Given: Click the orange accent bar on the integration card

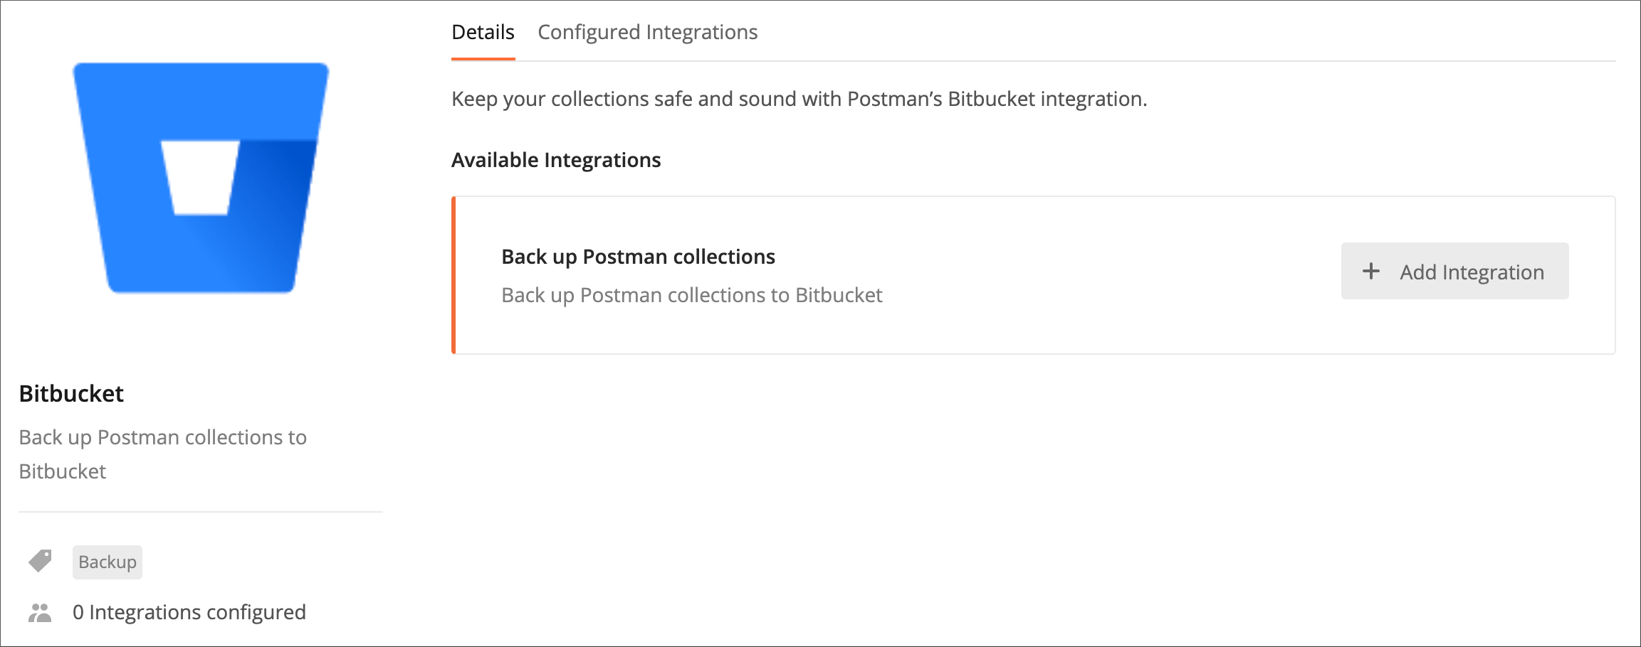Looking at the screenshot, I should pos(453,275).
